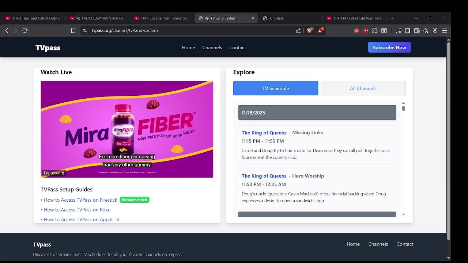Open Brave Rewards triangle icon
The height and width of the screenshot is (263, 468).
(320, 31)
